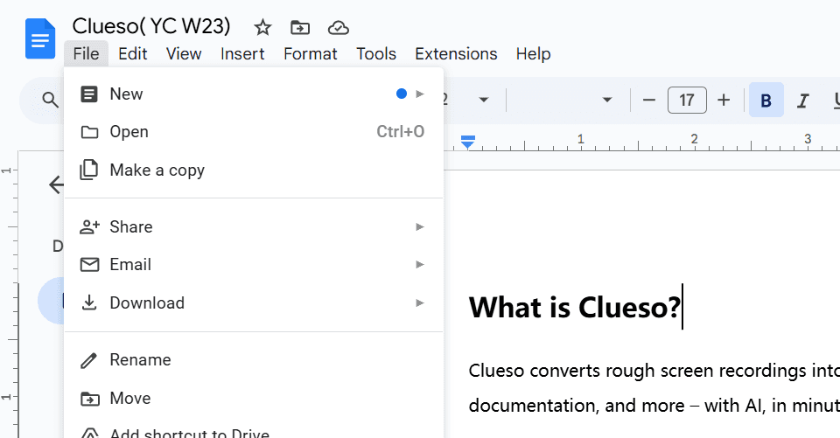Choose Add shortcut to Drive
Image resolution: width=840 pixels, height=438 pixels.
[x=254, y=430]
